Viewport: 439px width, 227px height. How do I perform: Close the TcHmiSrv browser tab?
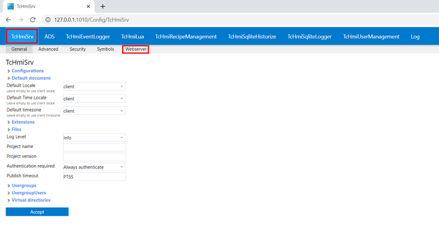coord(88,6)
